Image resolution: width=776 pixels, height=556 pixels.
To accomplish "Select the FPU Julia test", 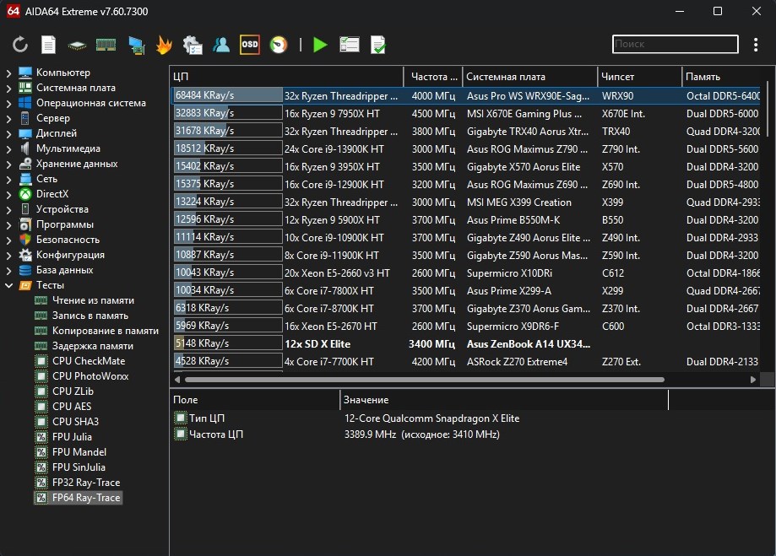I will [x=72, y=437].
